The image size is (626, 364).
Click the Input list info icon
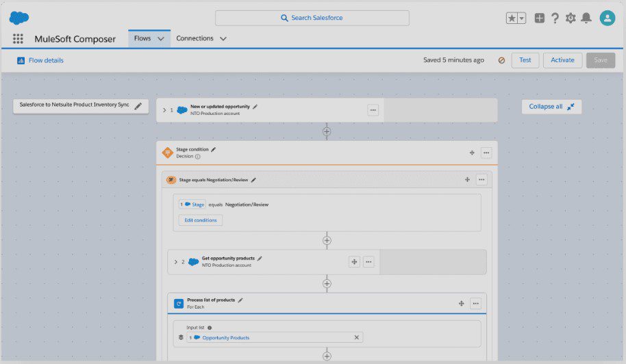click(x=210, y=328)
